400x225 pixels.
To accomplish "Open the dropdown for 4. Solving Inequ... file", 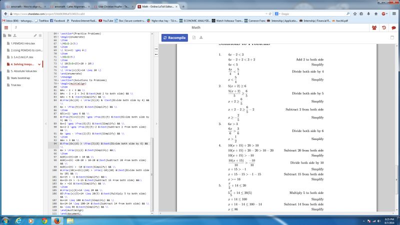I will tap(39, 64).
